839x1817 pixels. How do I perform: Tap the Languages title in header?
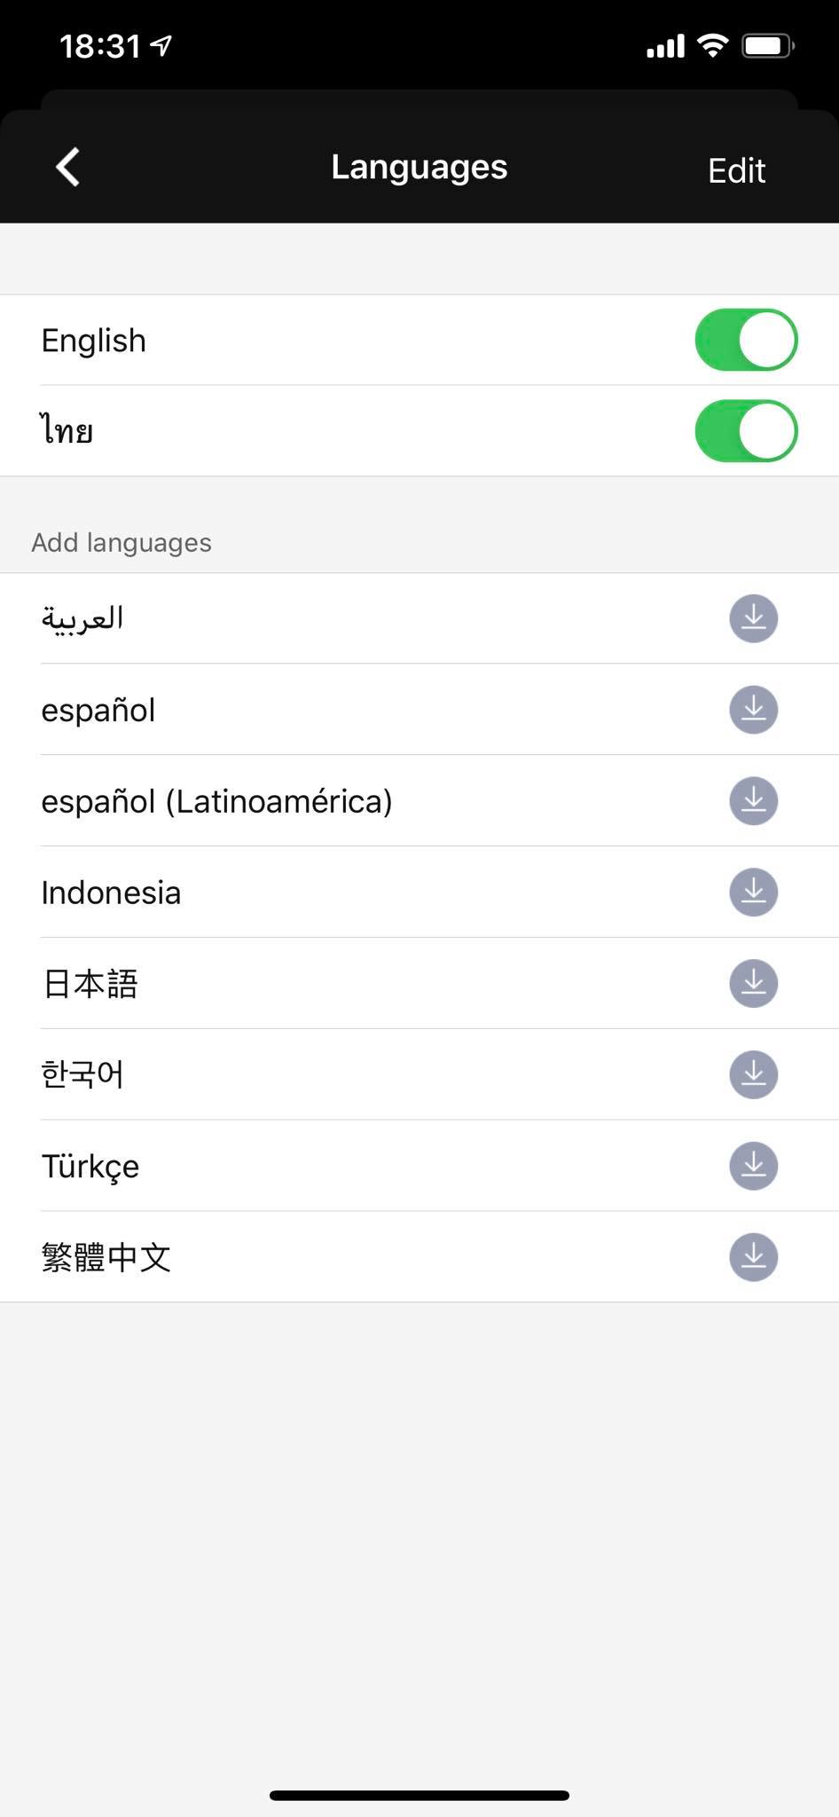[x=419, y=167]
